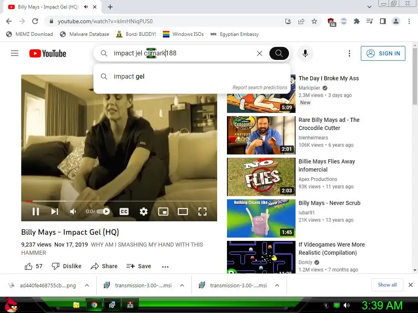Viewport: 418px width, 313px height.
Task: Go back in browser history
Action: pyautogui.click(x=9, y=21)
